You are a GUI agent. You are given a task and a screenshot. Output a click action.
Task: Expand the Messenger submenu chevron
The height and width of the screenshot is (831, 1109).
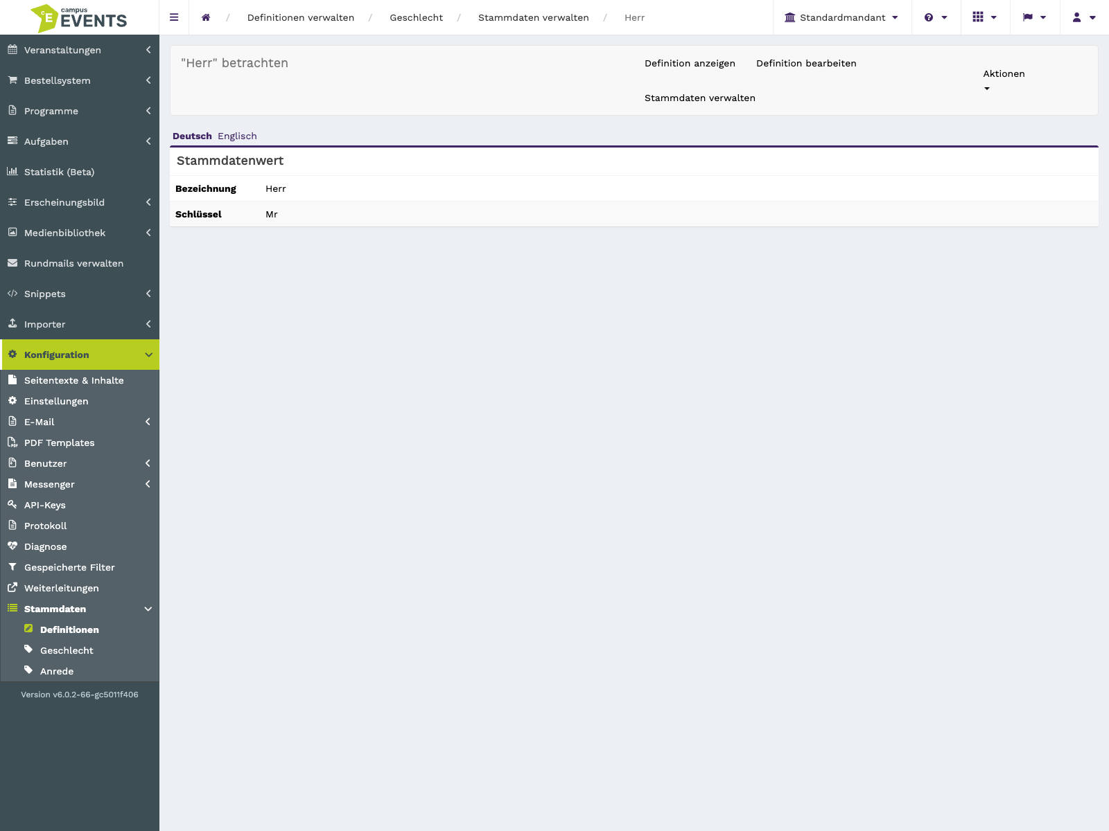pos(148,484)
